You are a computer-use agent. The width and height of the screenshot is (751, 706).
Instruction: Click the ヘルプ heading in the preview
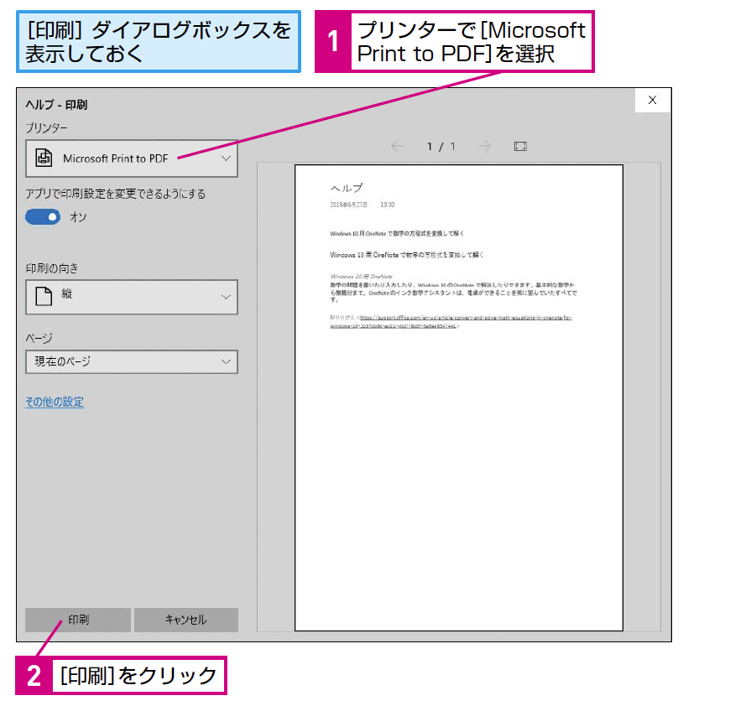[347, 188]
